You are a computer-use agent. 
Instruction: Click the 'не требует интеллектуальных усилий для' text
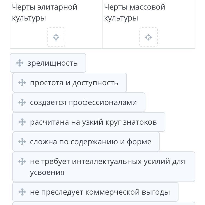[107, 161]
